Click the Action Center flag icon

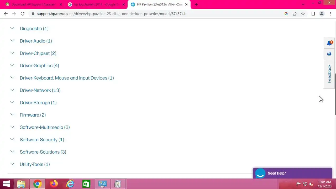(x=298, y=184)
